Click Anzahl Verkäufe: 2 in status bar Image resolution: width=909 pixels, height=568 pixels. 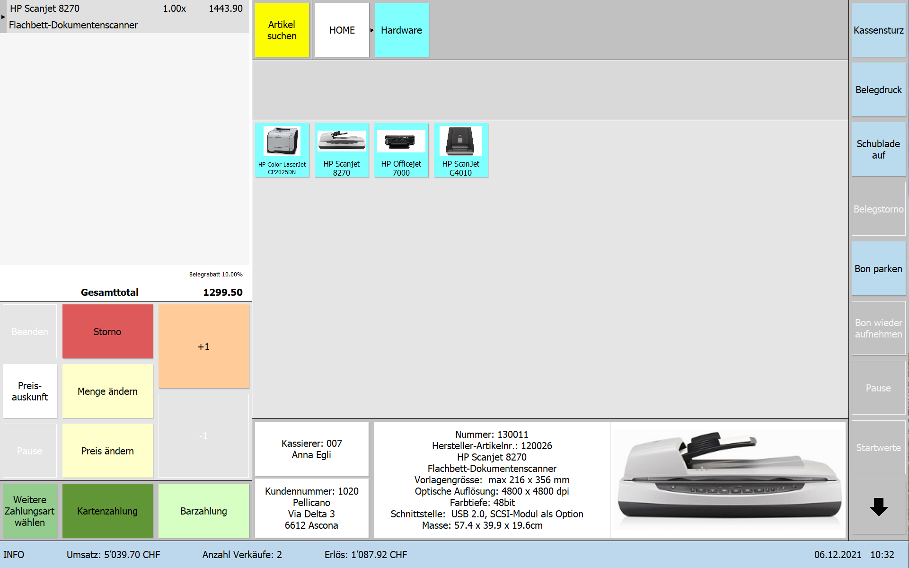tap(242, 555)
